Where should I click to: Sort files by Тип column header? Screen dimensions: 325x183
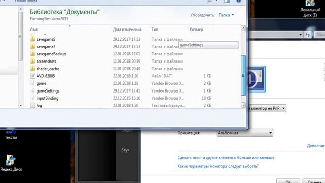[x=155, y=29]
